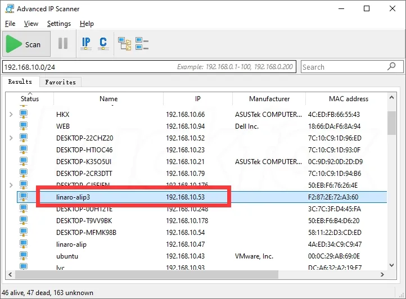Pause the scan with the pause button

click(63, 43)
